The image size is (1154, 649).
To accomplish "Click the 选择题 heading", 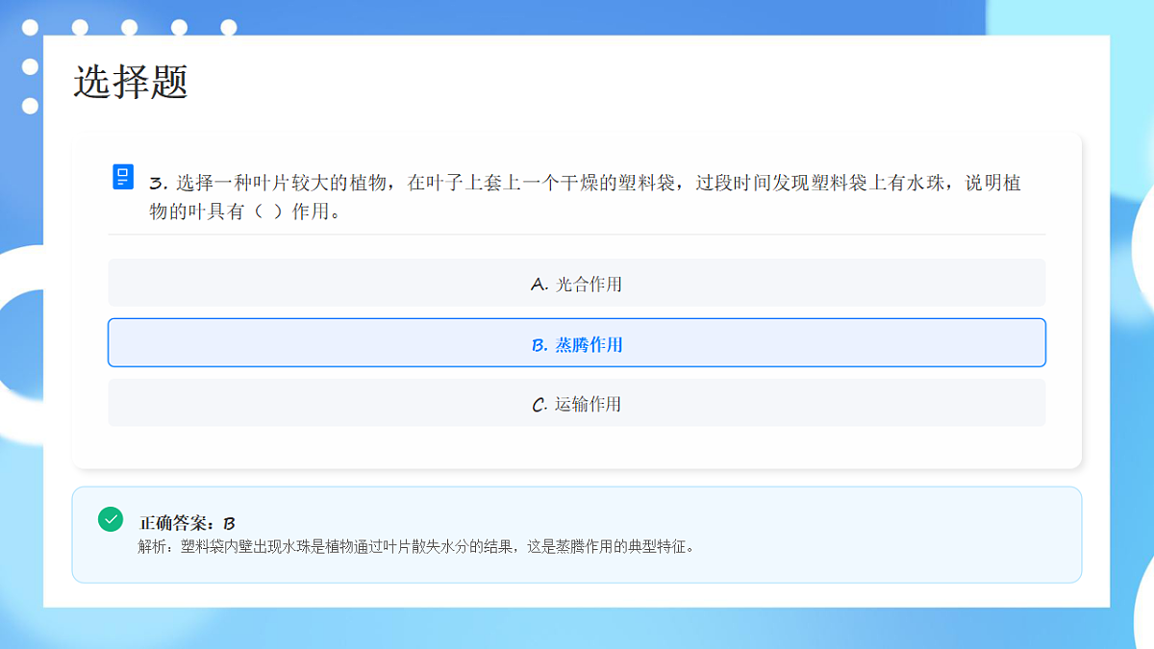I will pyautogui.click(x=131, y=82).
